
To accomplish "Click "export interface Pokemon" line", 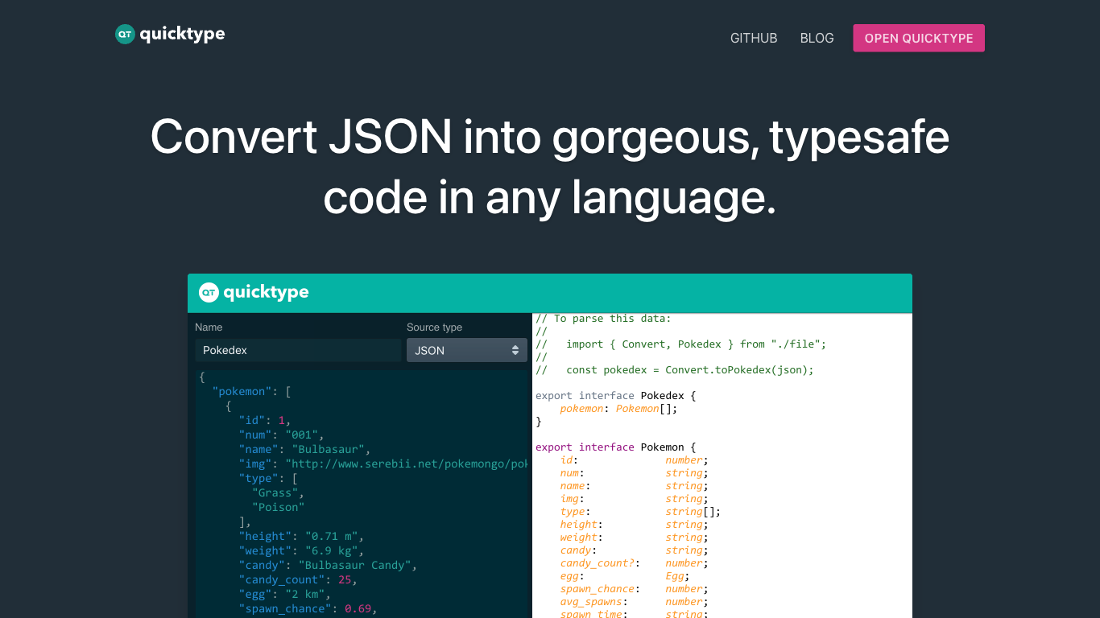I will pos(616,447).
